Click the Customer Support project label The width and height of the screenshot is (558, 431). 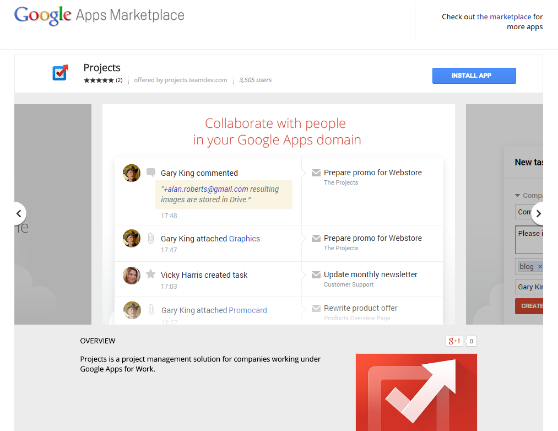tap(349, 284)
